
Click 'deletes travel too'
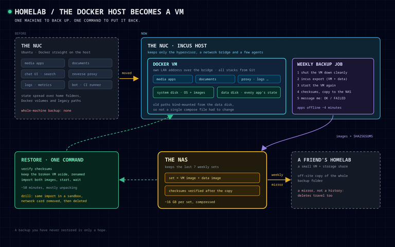[315, 196]
